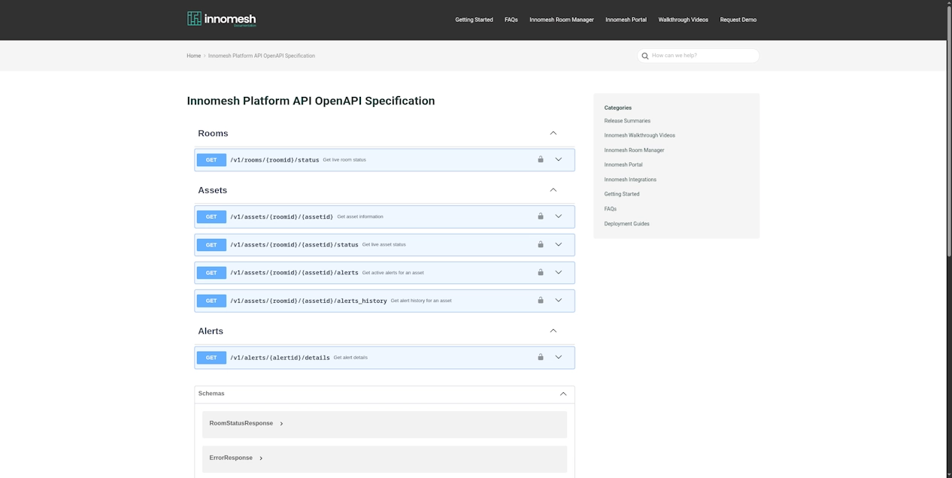Expand alert details endpoint chevron

tap(559, 357)
